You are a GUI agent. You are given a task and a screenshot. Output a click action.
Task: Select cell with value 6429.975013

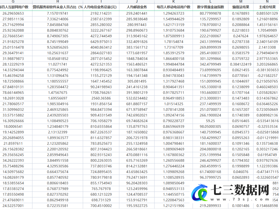(101, 42)
